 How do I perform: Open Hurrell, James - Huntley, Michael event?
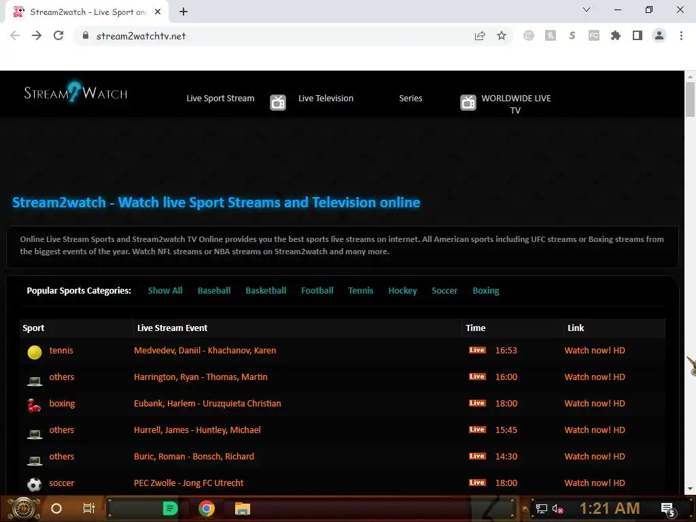pos(197,430)
